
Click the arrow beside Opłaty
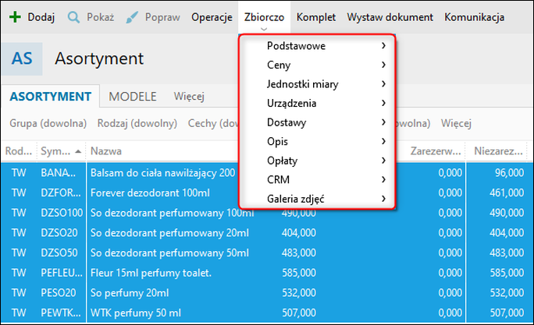coord(383,160)
